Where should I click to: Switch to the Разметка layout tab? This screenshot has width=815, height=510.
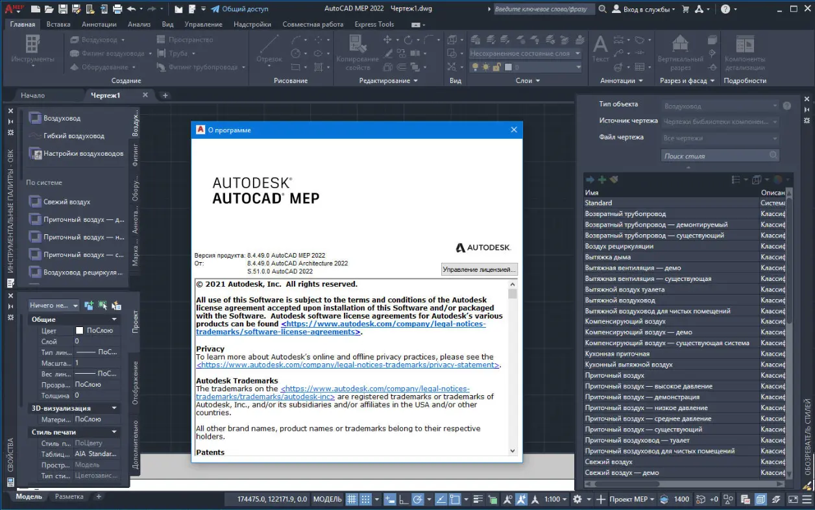(x=69, y=497)
